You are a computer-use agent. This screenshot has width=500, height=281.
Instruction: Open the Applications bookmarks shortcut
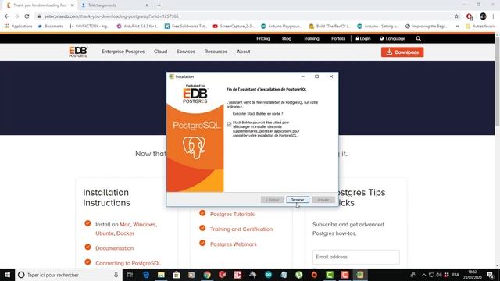pos(18,26)
